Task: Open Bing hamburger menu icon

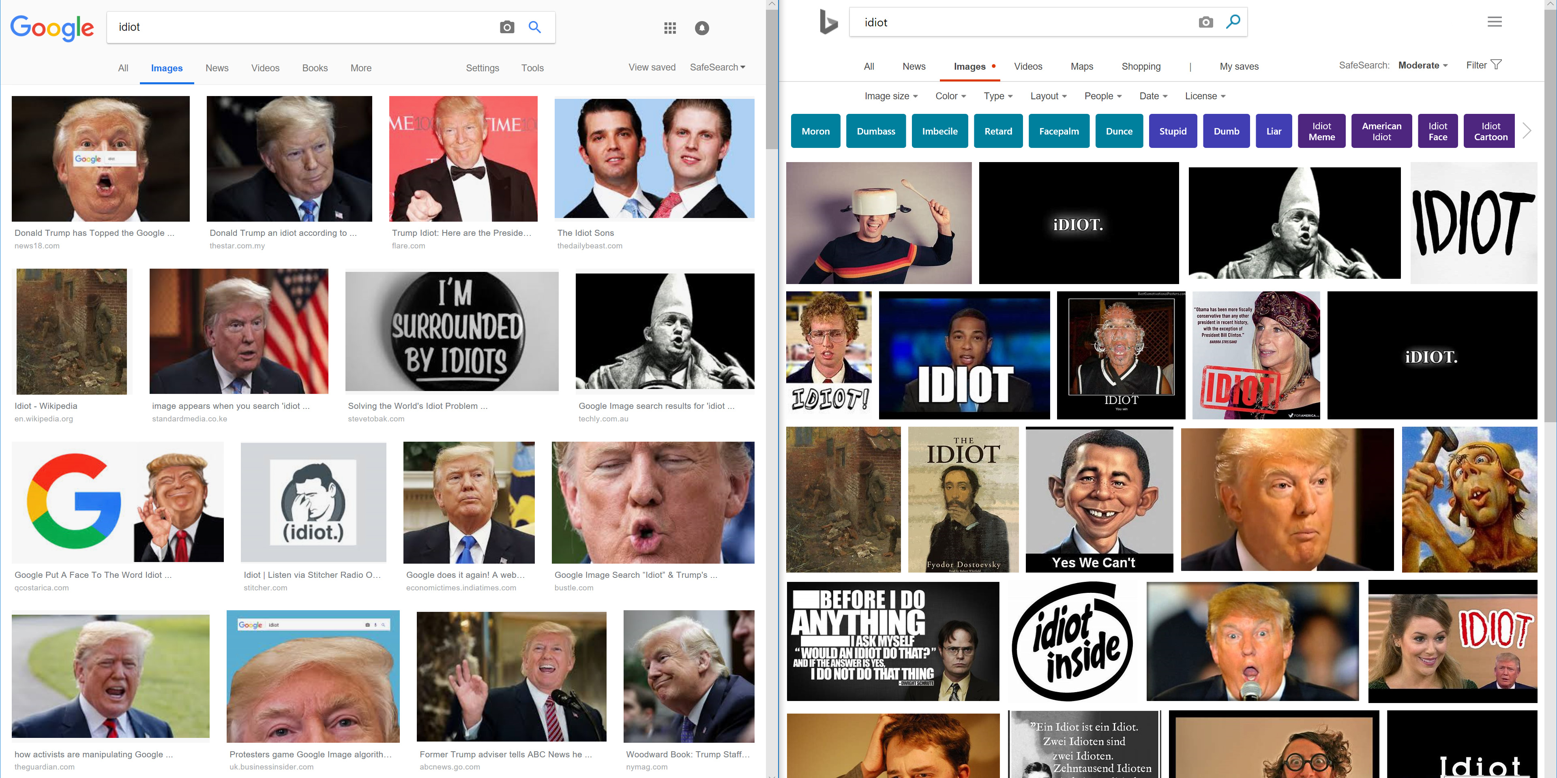Action: coord(1495,22)
